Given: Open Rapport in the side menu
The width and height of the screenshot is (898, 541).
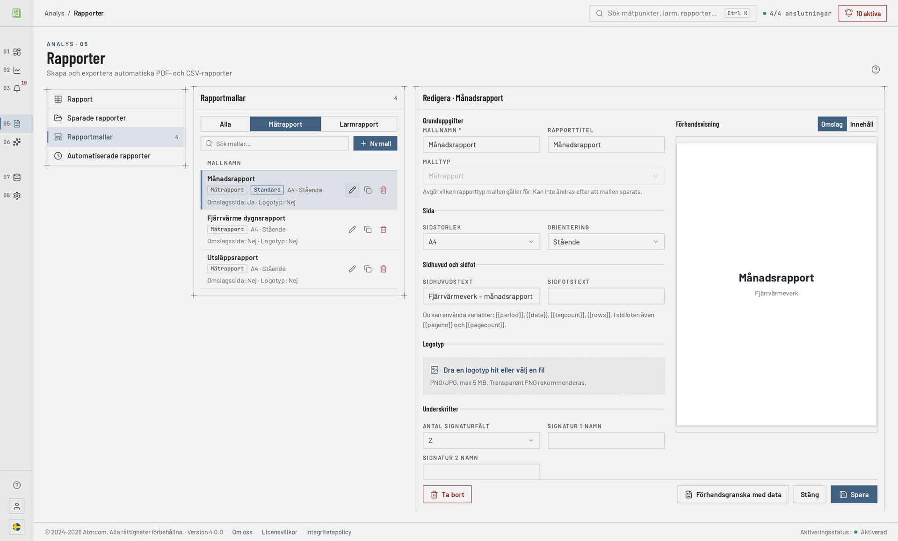Looking at the screenshot, I should pos(116,99).
